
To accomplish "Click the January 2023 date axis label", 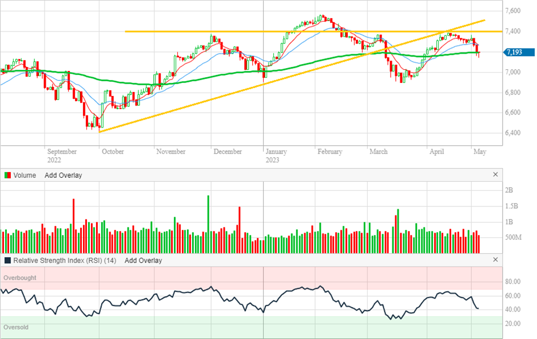I will point(276,155).
